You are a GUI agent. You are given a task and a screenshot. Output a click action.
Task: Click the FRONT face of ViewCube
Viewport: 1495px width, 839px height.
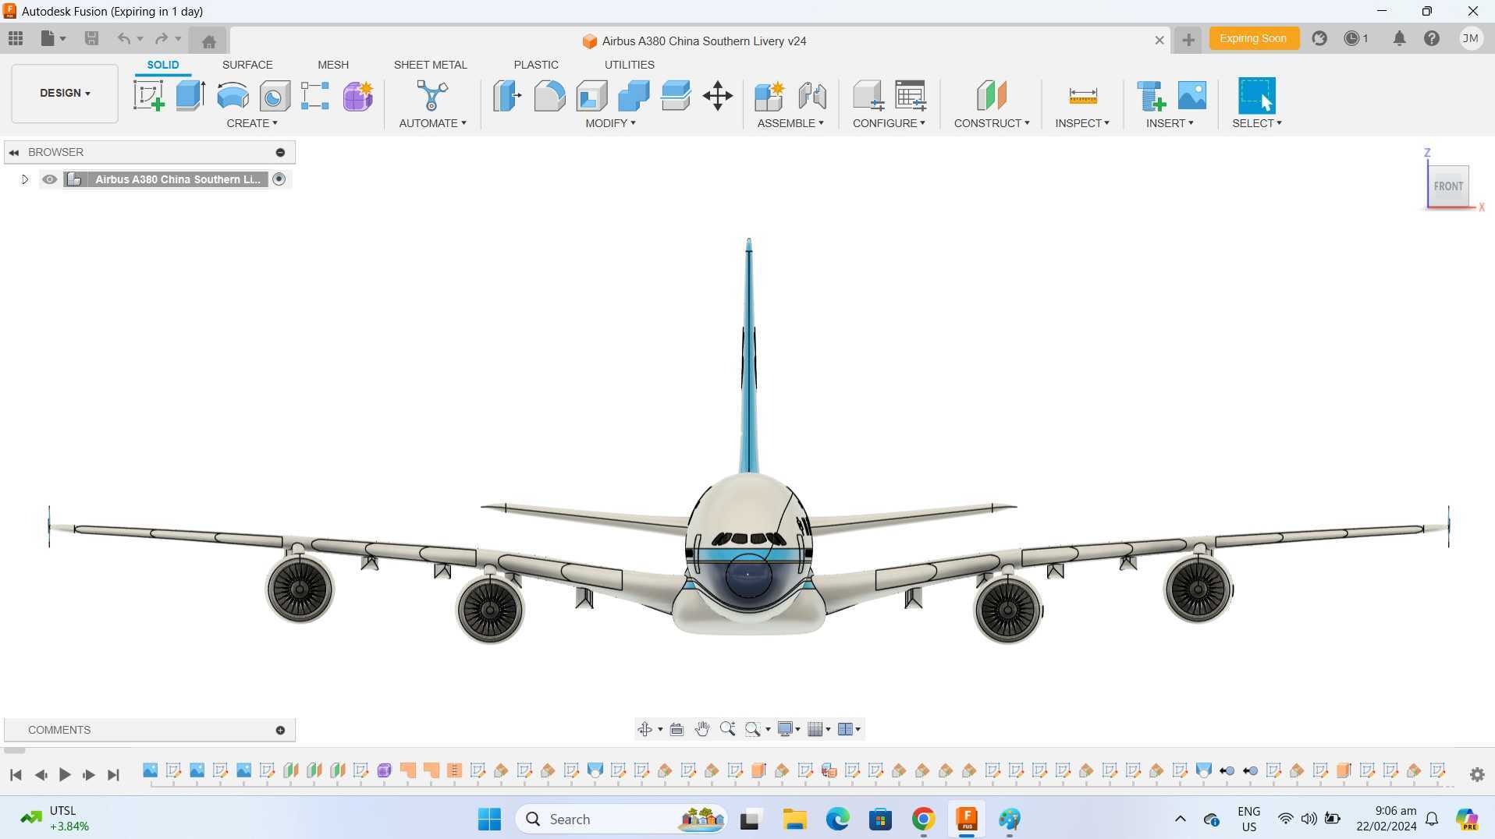click(1448, 186)
